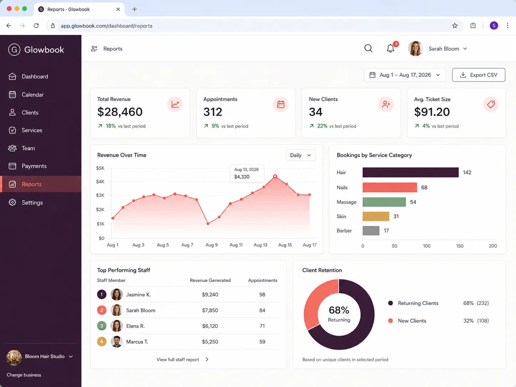
Task: Bookmark this page with the star icon
Action: [x=455, y=26]
